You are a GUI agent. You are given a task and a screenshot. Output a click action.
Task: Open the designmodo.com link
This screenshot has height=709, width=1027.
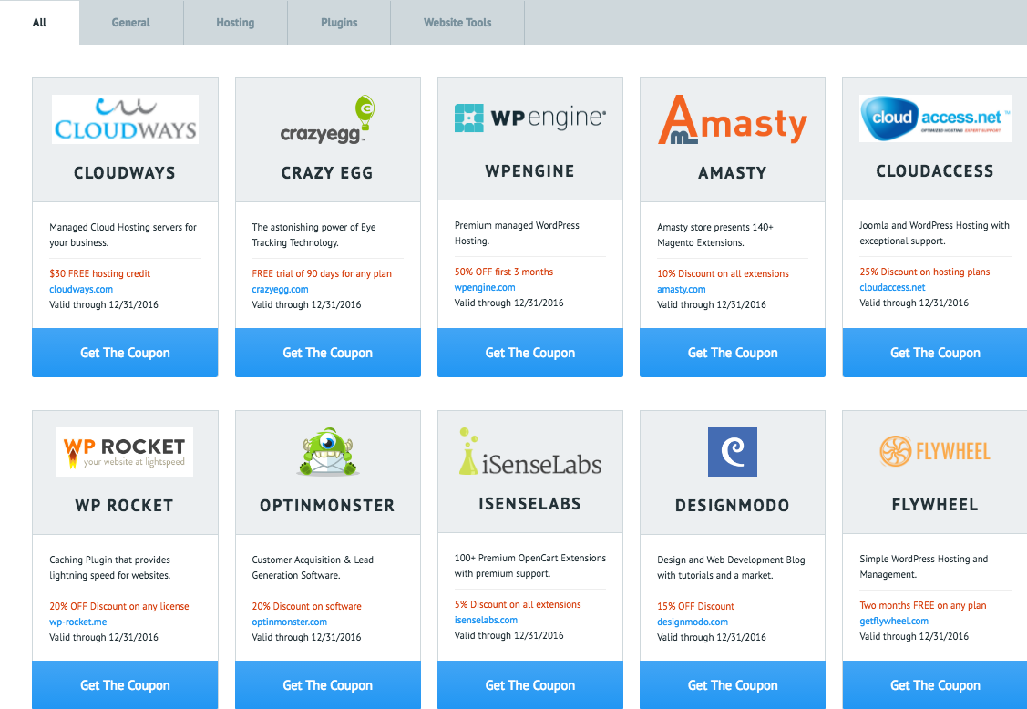point(693,622)
